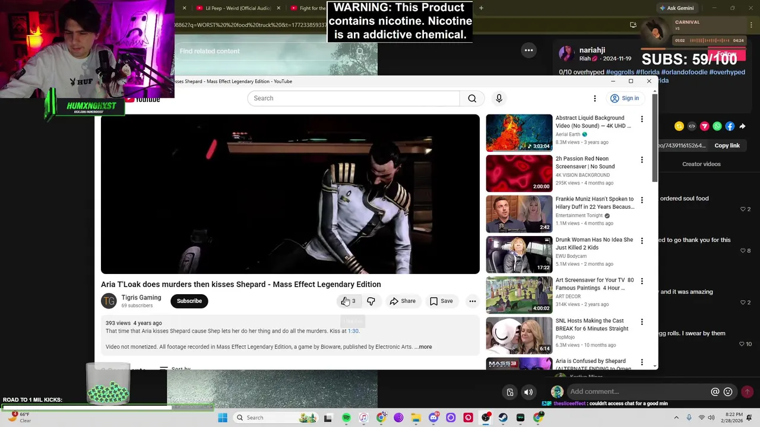This screenshot has height=427, width=760.
Task: Sign in to YouTube
Action: (625, 98)
